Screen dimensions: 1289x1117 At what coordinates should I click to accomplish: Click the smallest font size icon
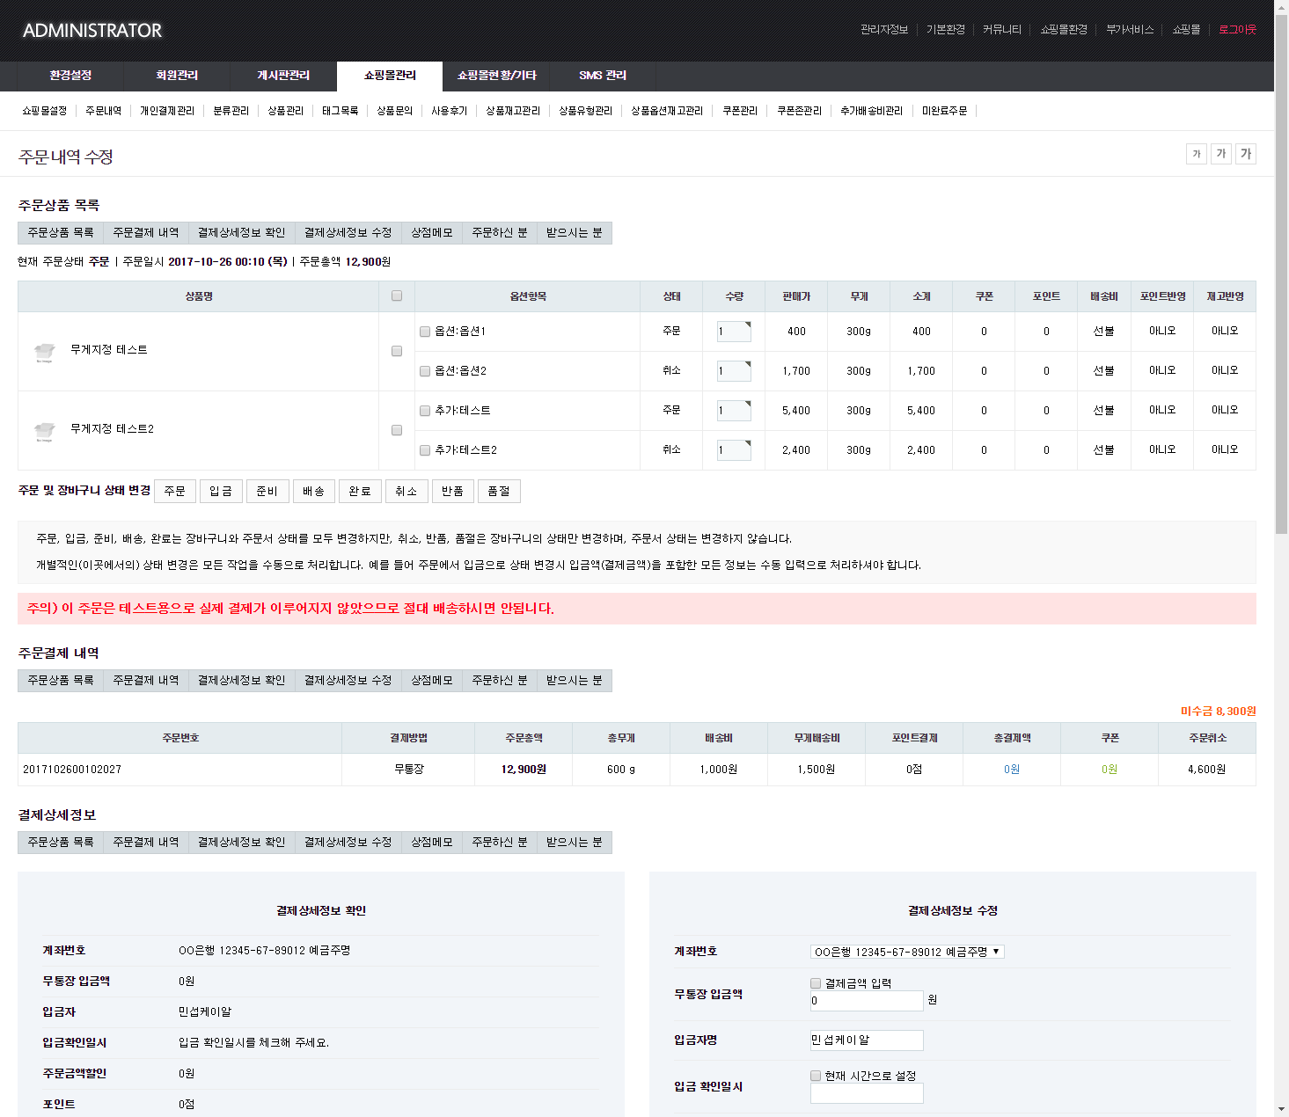click(1196, 155)
